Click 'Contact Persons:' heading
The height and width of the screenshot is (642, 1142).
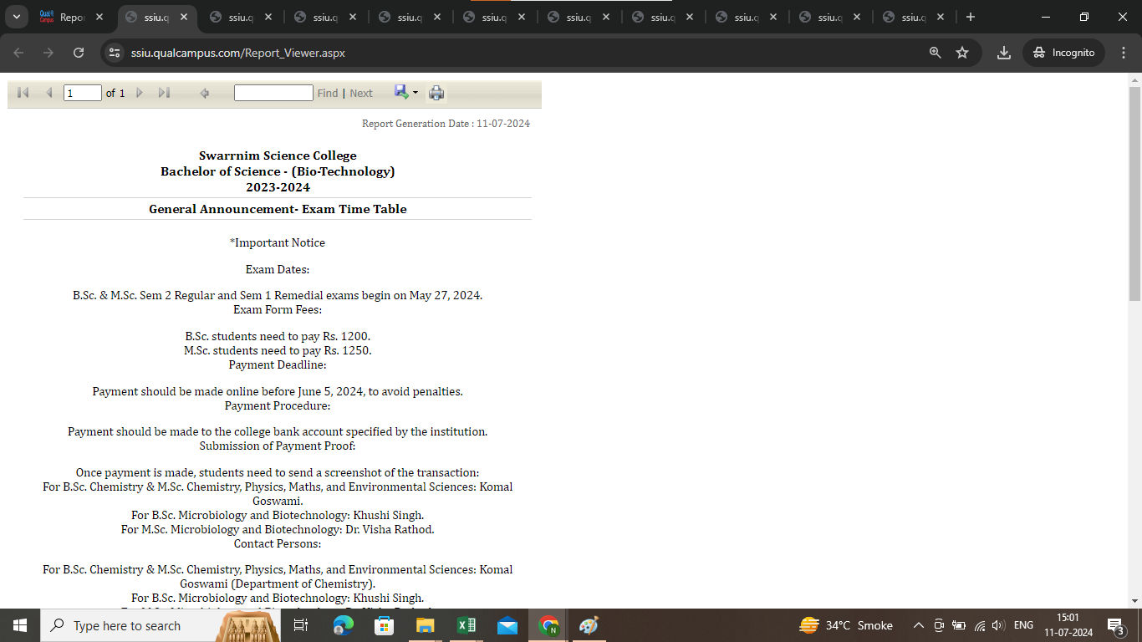[278, 543]
